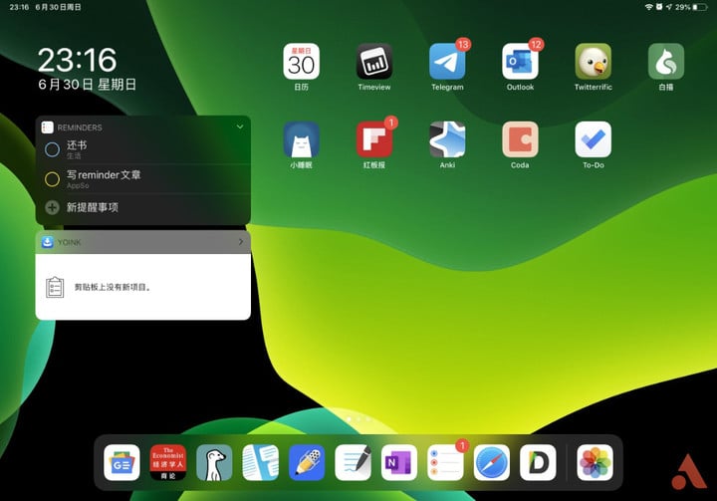This screenshot has height=501, width=717.
Task: Launch the blue pencil notes app in dock
Action: (x=307, y=462)
